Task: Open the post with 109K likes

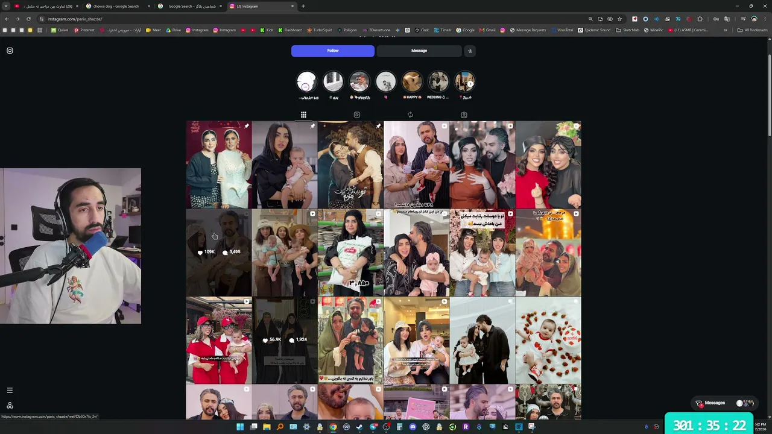Action: (219, 253)
